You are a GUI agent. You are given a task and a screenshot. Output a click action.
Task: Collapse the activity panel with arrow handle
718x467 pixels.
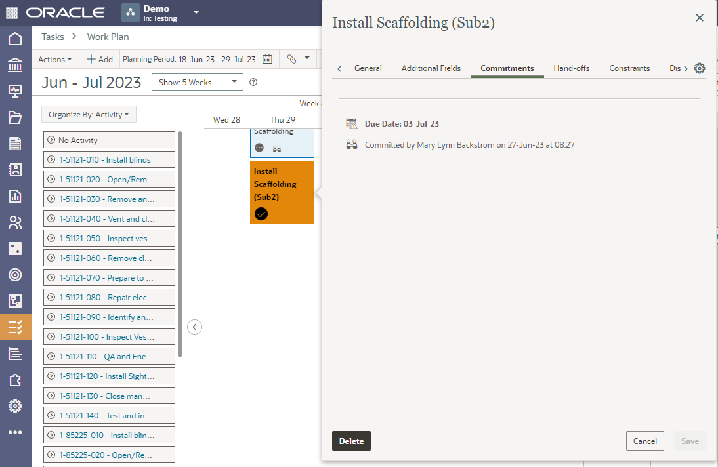point(194,327)
